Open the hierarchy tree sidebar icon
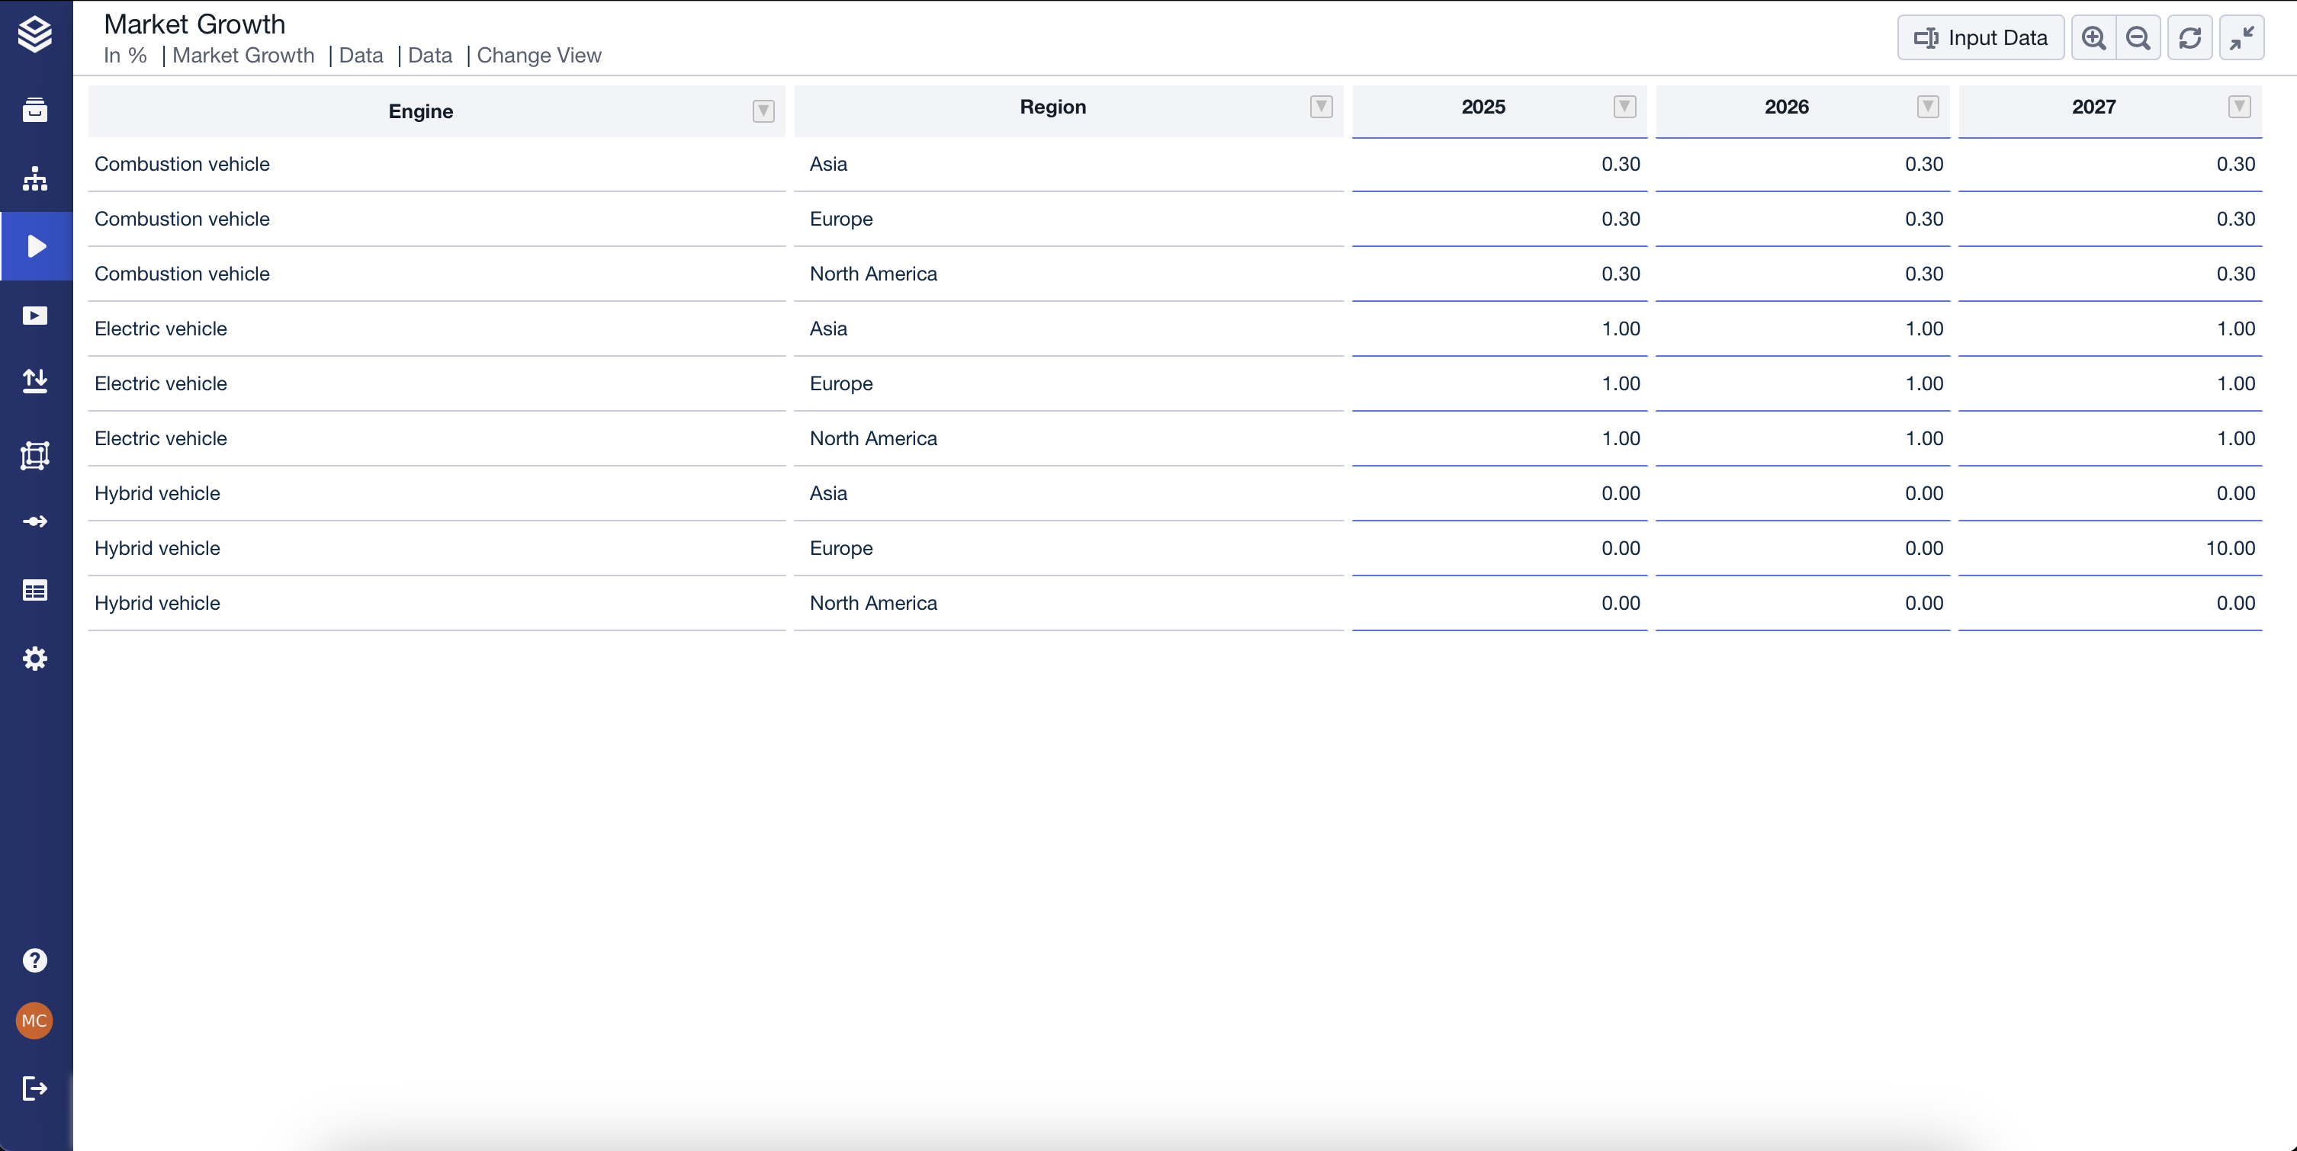The width and height of the screenshot is (2297, 1151). 35,178
